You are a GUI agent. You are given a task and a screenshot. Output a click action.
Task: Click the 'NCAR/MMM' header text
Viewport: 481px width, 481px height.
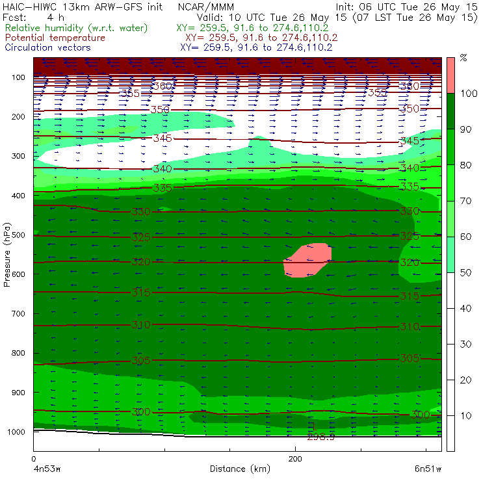pos(206,7)
